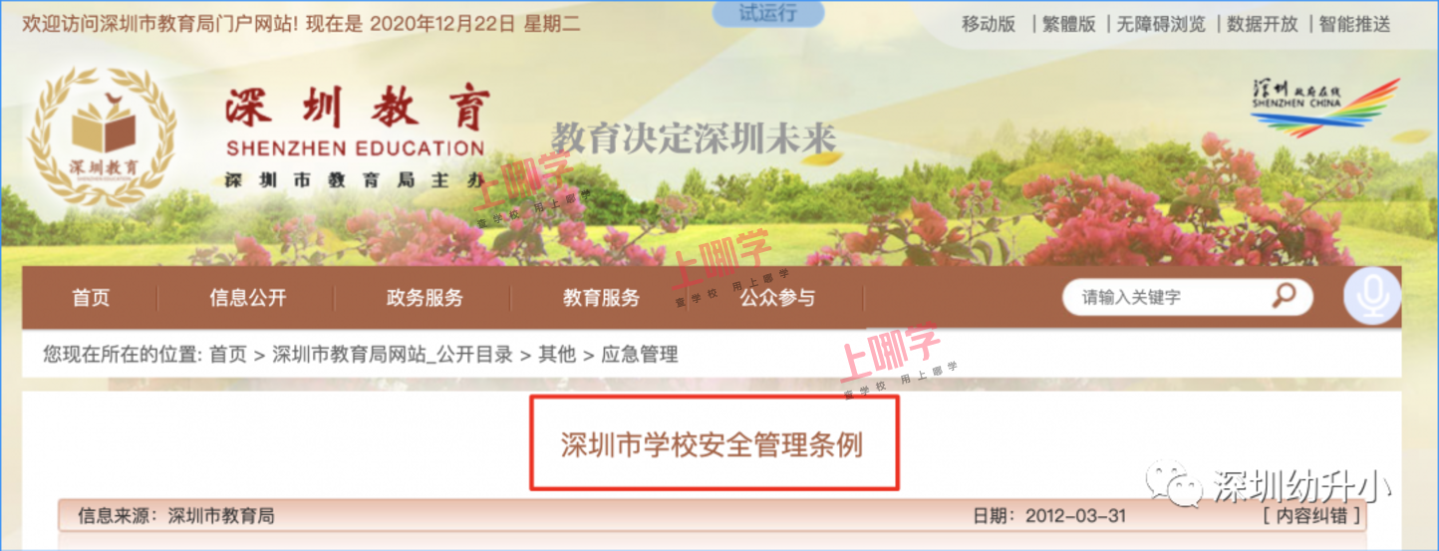This screenshot has height=551, width=1439.
Task: Go to 教育服务 in navigation
Action: pos(601,297)
